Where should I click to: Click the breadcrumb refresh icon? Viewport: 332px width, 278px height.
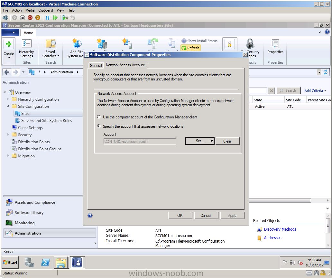click(326, 72)
